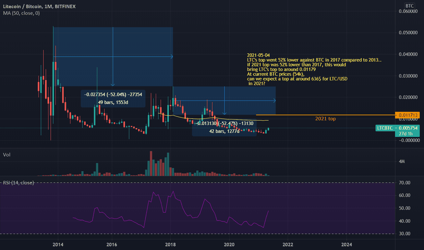The width and height of the screenshot is (424, 250).
Task: Click the 2022 time axis label
Action: (x=288, y=245)
